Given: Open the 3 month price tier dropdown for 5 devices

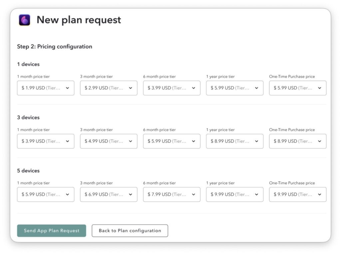Looking at the screenshot, I should (108, 194).
